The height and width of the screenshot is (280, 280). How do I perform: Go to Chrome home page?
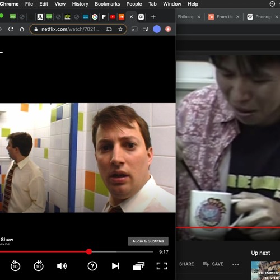point(22,29)
